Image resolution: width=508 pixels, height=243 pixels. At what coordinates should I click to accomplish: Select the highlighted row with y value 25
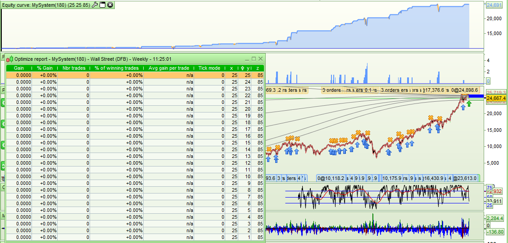tap(135, 75)
